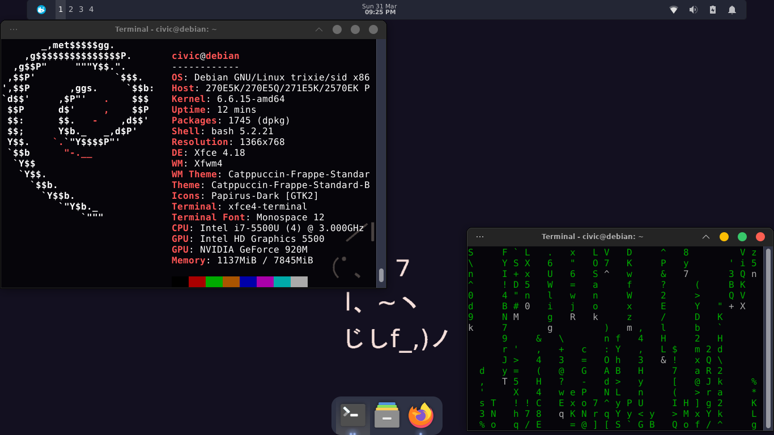Viewport: 774px width, 435px height.
Task: Close the neofetch terminal window
Action: point(373,29)
